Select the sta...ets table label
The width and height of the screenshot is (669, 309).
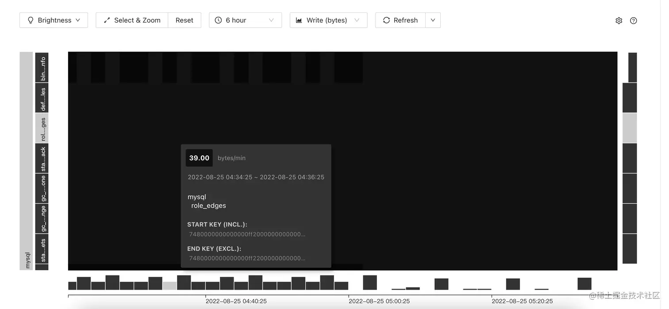[42, 249]
